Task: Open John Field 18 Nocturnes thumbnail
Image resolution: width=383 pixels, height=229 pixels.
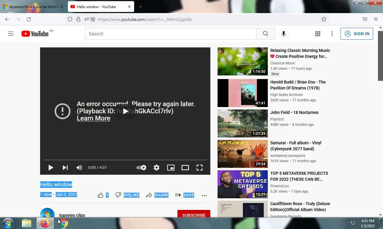Action: [x=243, y=123]
